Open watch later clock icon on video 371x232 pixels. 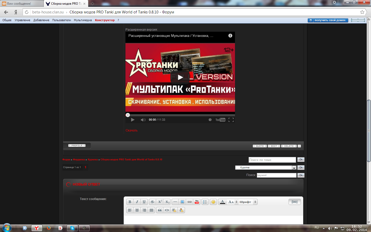click(x=210, y=120)
